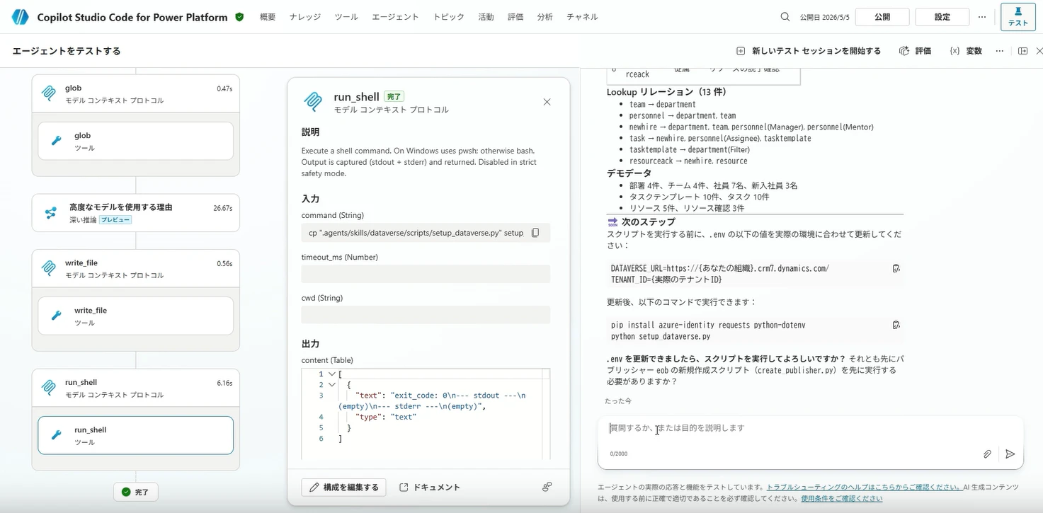Collapse line 2 of the content JSON
The width and height of the screenshot is (1043, 513).
pos(331,385)
